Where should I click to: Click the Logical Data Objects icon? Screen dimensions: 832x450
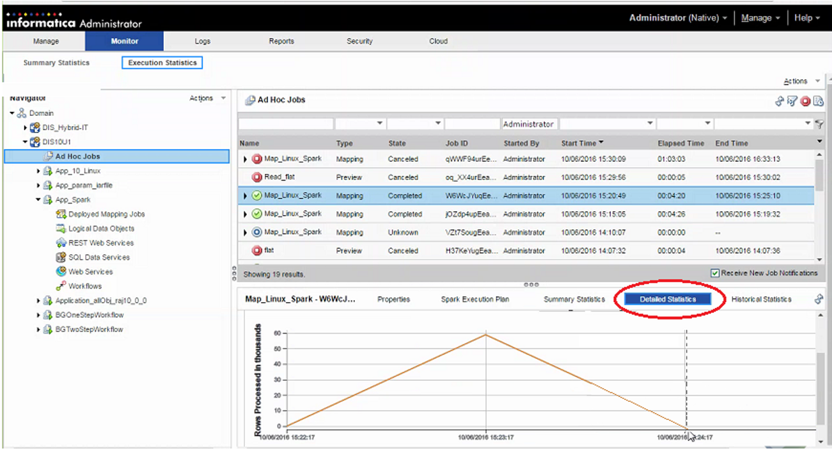pos(61,229)
